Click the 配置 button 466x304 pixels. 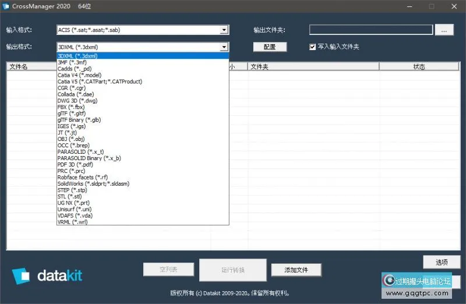point(270,47)
